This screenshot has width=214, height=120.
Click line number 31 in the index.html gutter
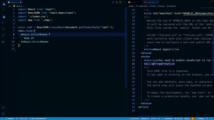point(133,64)
